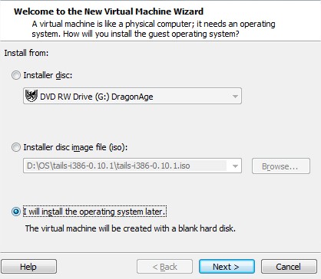321x279 pixels.
Task: Click the Browse... button
Action: tap(281, 166)
